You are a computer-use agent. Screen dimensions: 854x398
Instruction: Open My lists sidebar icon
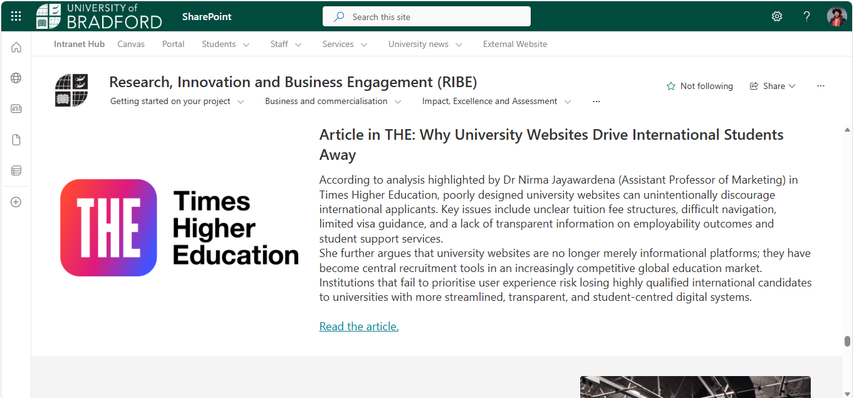16,170
